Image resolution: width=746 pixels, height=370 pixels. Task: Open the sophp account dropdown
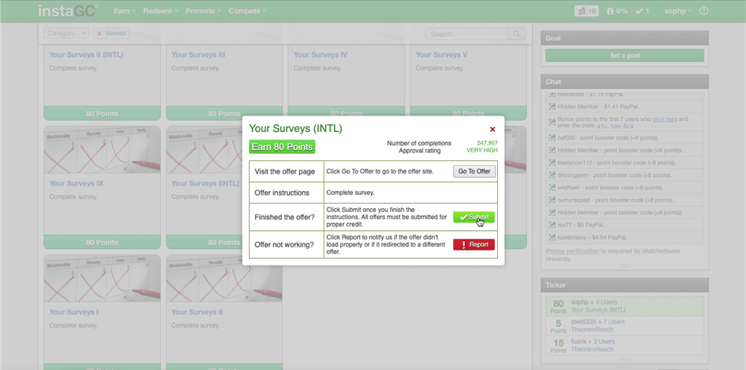point(678,11)
